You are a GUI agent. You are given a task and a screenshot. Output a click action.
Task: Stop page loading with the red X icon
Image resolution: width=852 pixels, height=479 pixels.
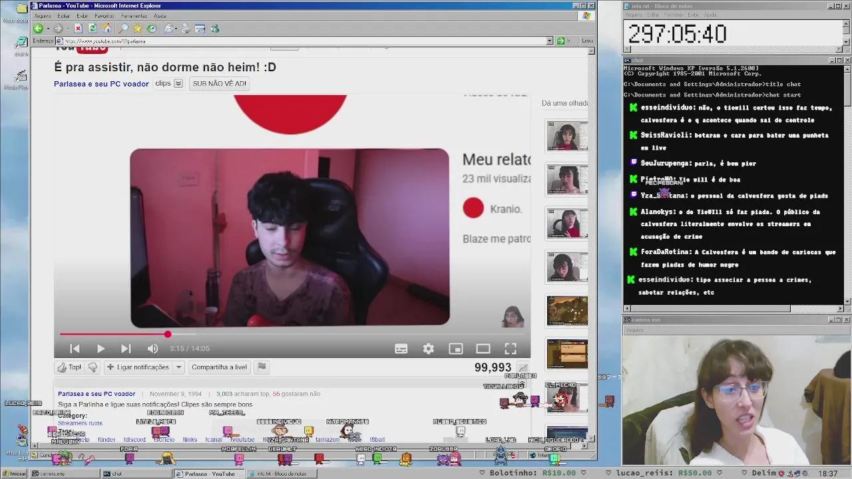coord(78,29)
